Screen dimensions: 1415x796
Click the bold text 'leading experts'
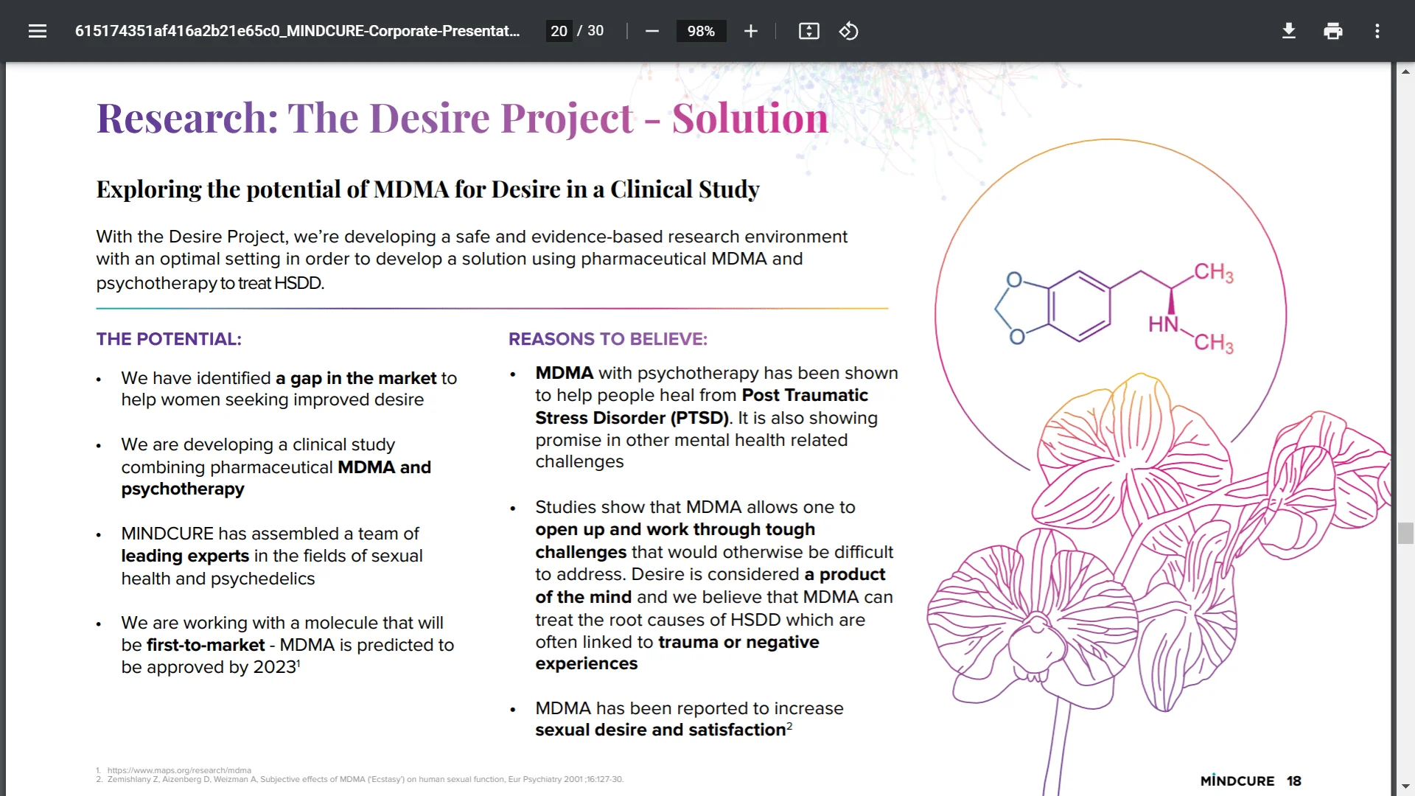pyautogui.click(x=185, y=556)
